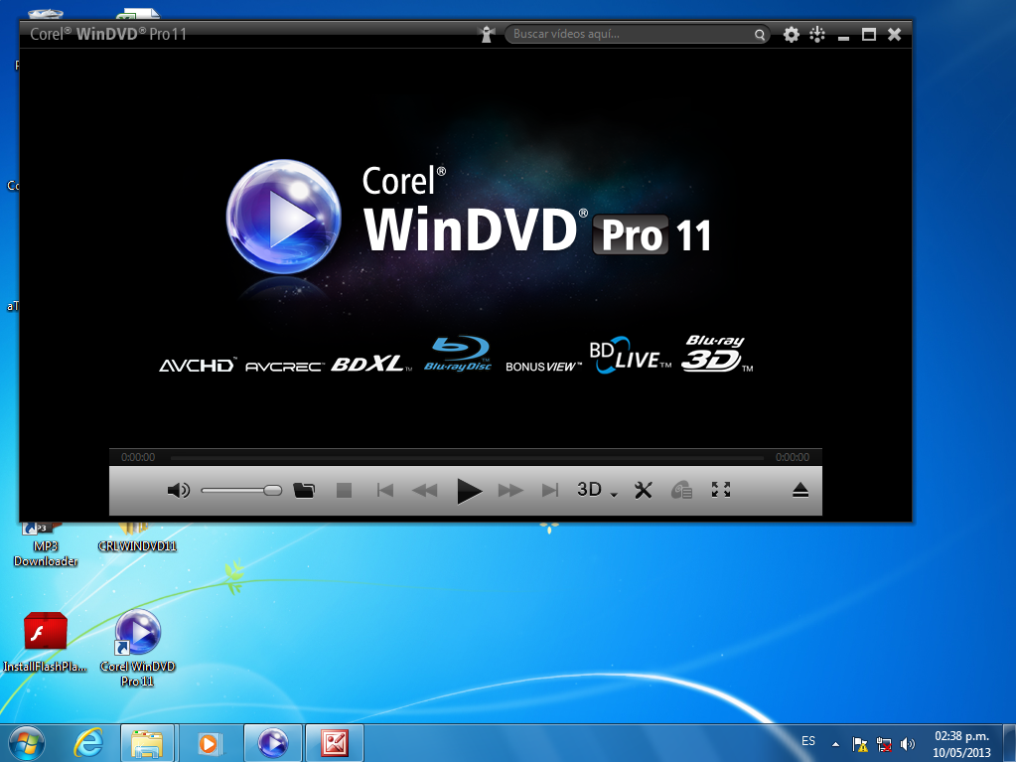
Task: Open the WinDVD toolbox
Action: (643, 490)
